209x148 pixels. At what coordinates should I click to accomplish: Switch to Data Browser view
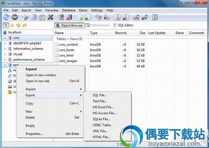(x=98, y=25)
